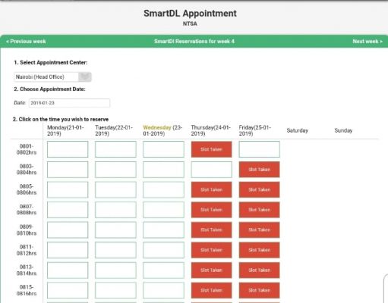Click Friday 0807-0808hrs Slot Taken
This screenshot has height=303, width=388.
pyautogui.click(x=260, y=210)
